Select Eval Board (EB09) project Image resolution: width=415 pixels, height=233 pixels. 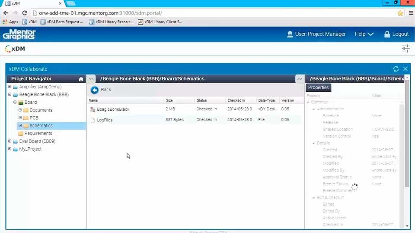(37, 141)
